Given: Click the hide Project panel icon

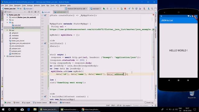Looking at the screenshot, I should click(x=39, y=12).
